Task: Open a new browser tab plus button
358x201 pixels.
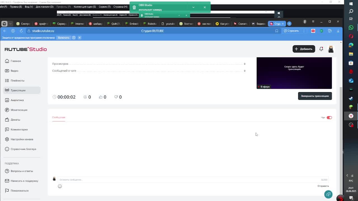Action: point(289,24)
